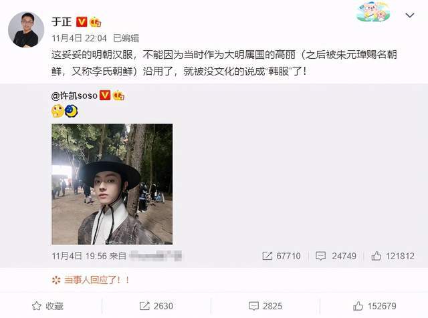Viewport: 428px width, 318px height.
Task: Like the original post with 121812 likes
Action: tap(393, 256)
